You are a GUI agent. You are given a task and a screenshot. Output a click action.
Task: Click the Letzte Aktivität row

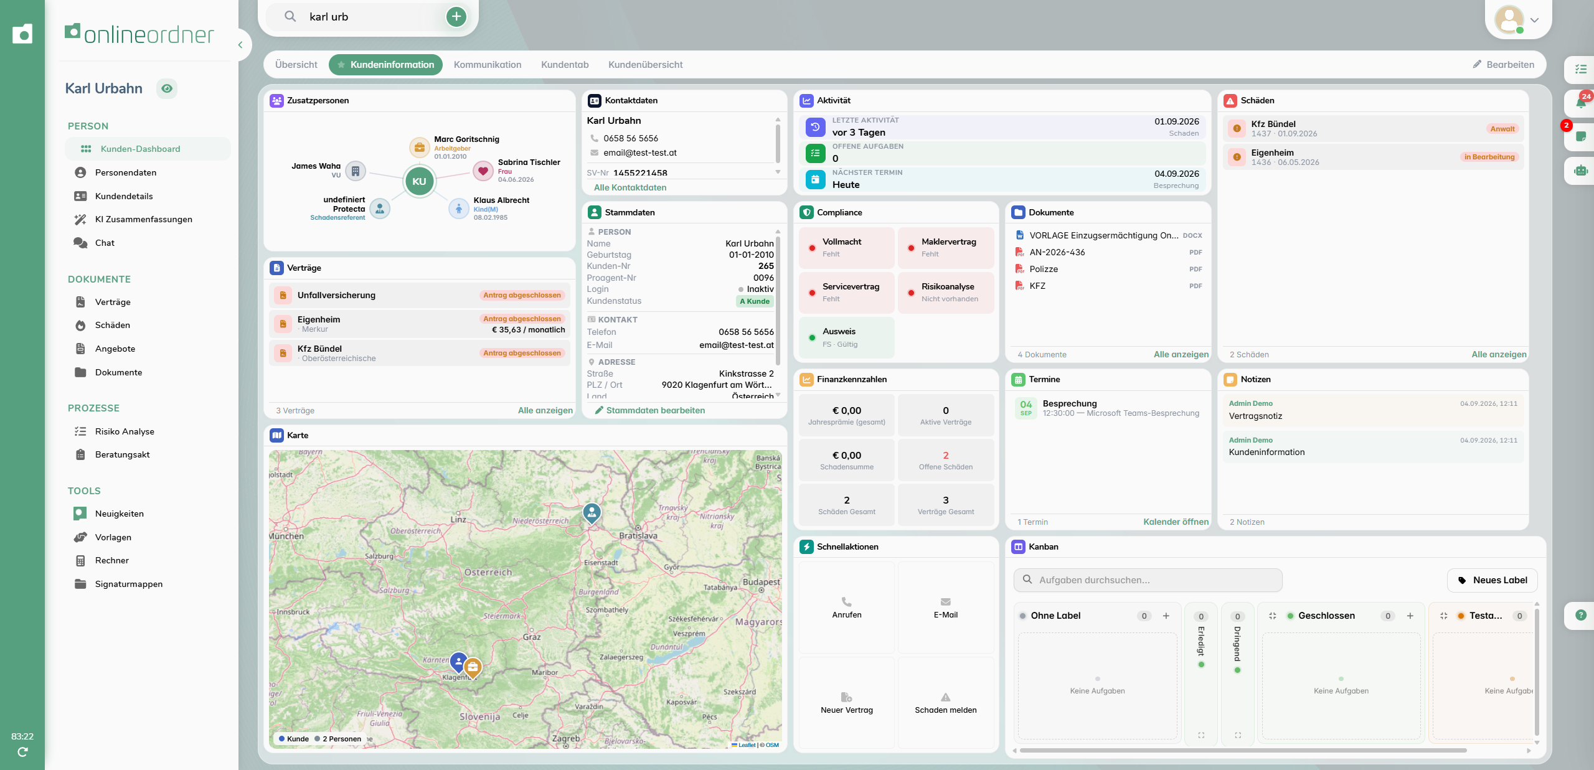point(1003,127)
